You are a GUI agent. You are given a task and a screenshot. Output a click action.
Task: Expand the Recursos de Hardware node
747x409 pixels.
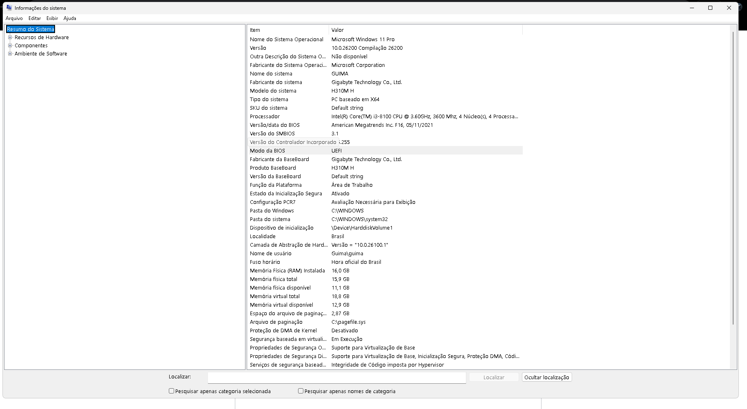(x=10, y=38)
